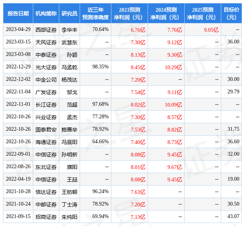Select the 9.67亿 forecast value
The width and height of the screenshot is (242, 226).
(175, 167)
